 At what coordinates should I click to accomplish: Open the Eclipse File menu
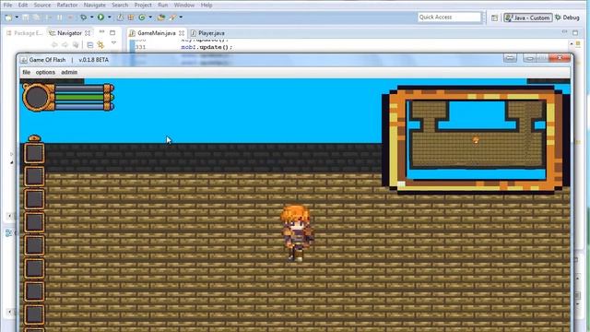pyautogui.click(x=7, y=6)
